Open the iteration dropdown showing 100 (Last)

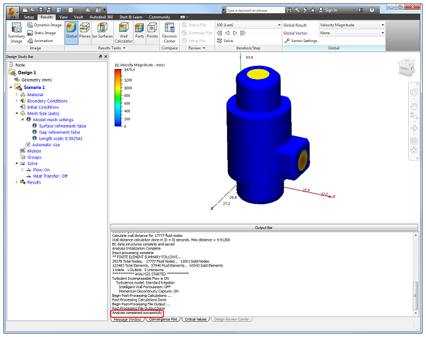[x=248, y=25]
